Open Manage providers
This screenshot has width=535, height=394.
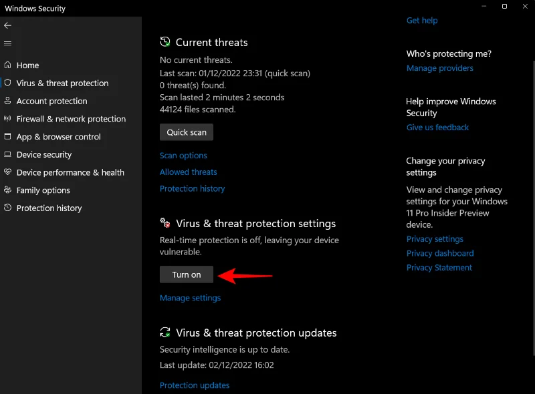coord(439,67)
